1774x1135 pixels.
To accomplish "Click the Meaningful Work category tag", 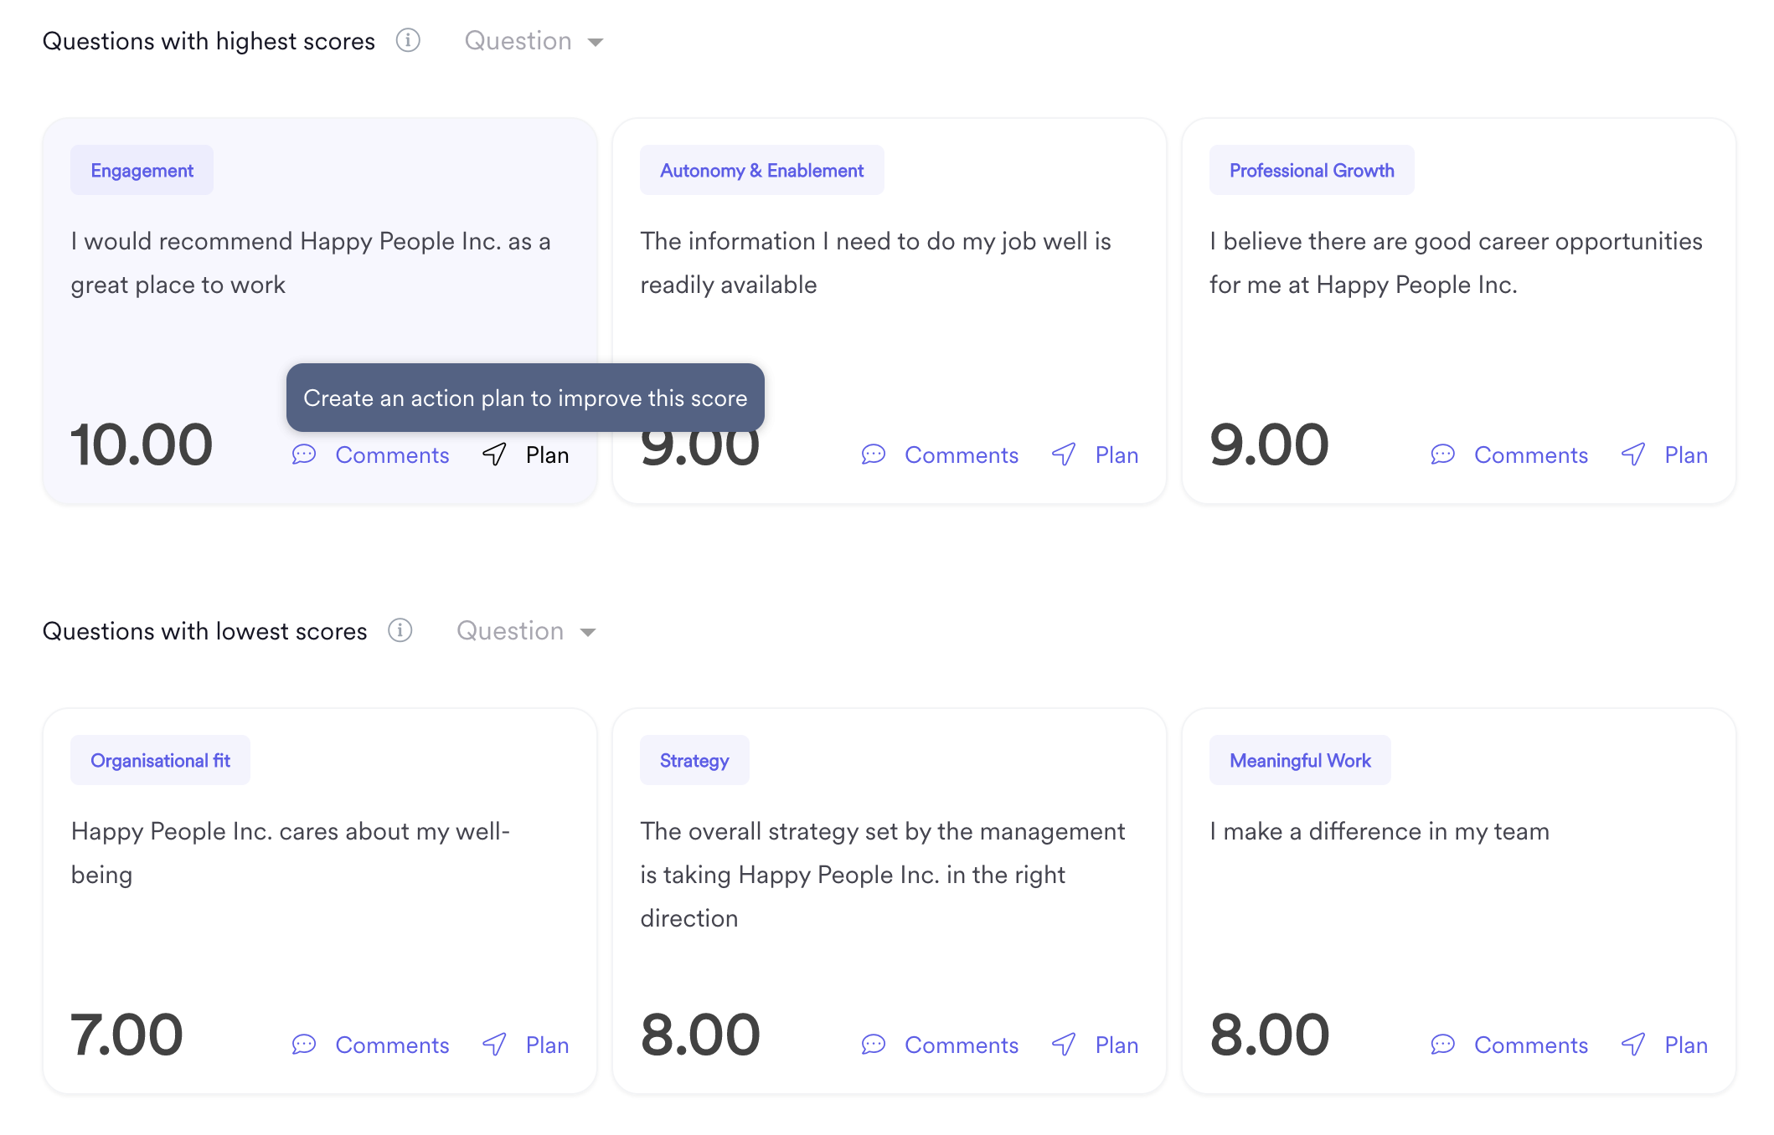I will 1300,760.
